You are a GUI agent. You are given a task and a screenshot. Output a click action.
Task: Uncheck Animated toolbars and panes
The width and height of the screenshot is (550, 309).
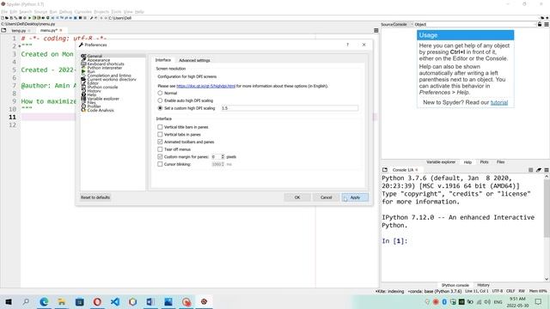[x=160, y=142]
